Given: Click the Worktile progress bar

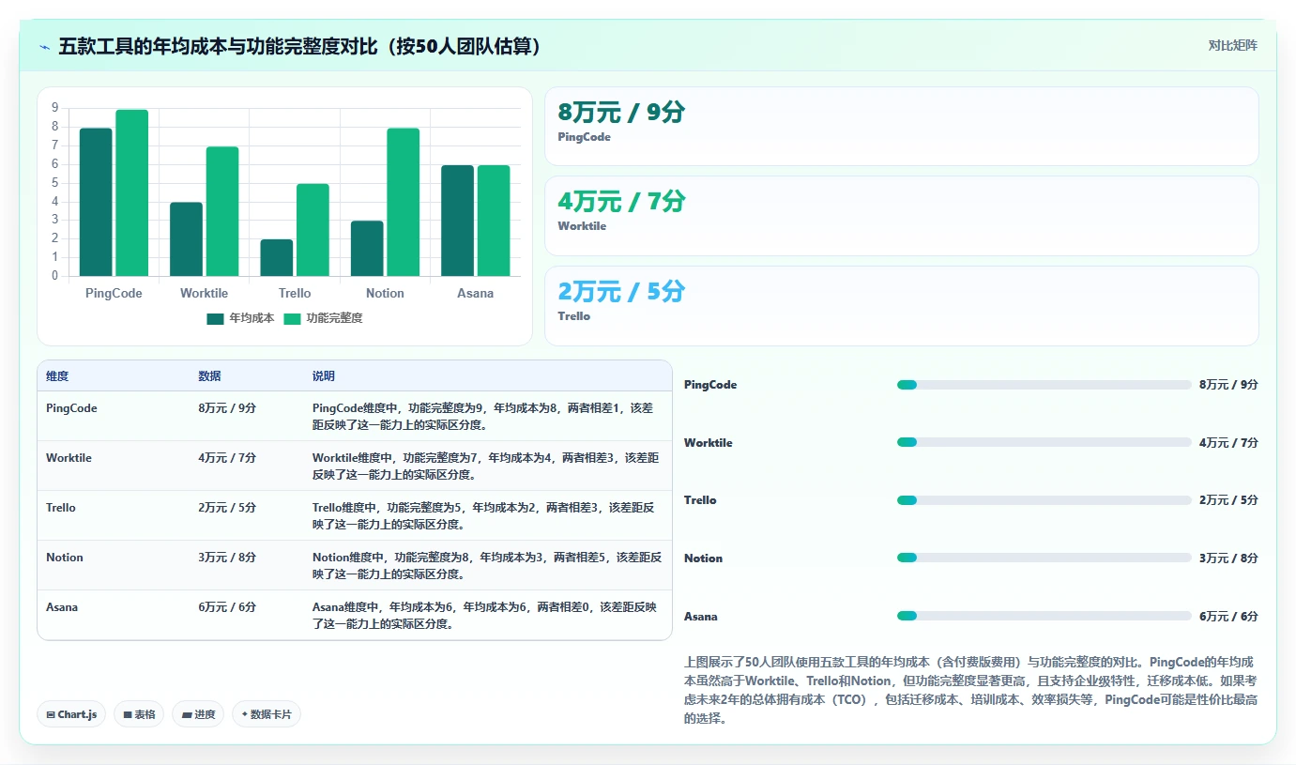Looking at the screenshot, I should tap(1044, 442).
